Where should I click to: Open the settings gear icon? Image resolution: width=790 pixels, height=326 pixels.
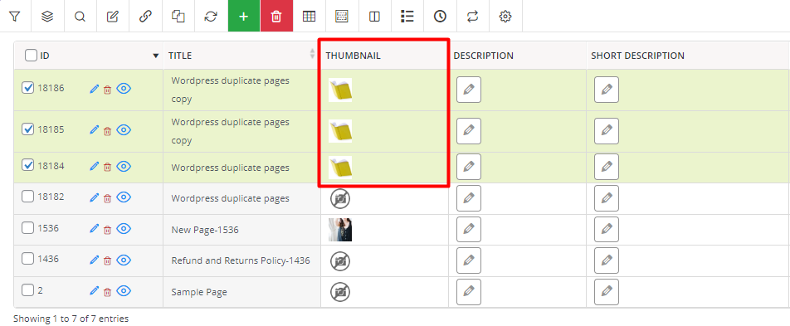click(505, 16)
